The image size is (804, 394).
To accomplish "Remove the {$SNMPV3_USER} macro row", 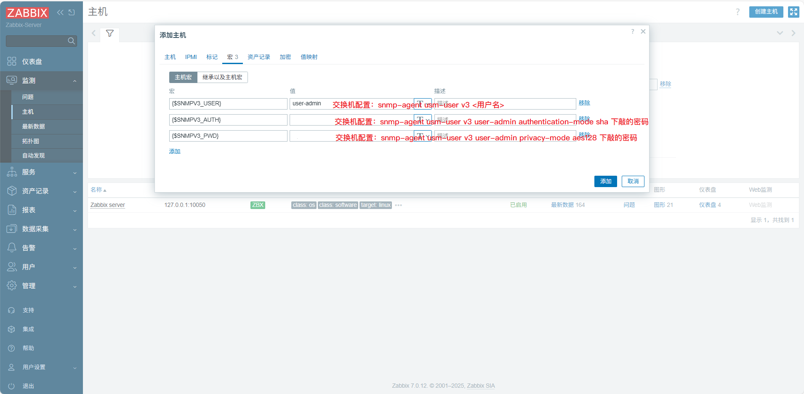I will pos(584,103).
